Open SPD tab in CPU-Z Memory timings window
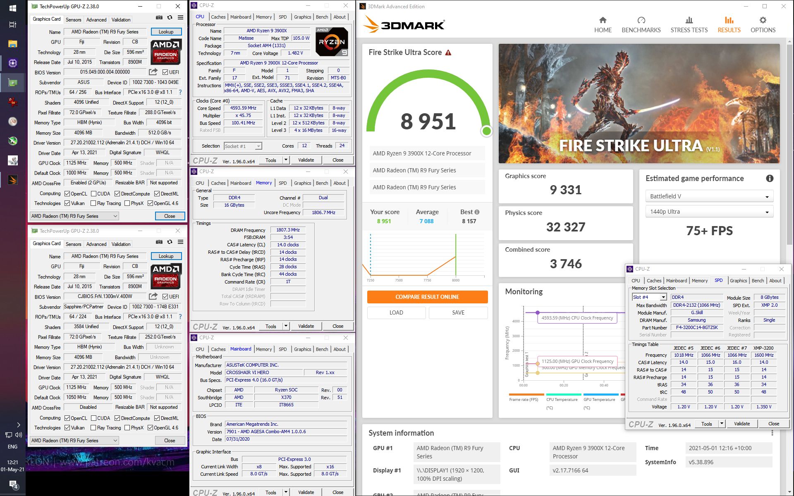The height and width of the screenshot is (496, 794). click(x=283, y=183)
